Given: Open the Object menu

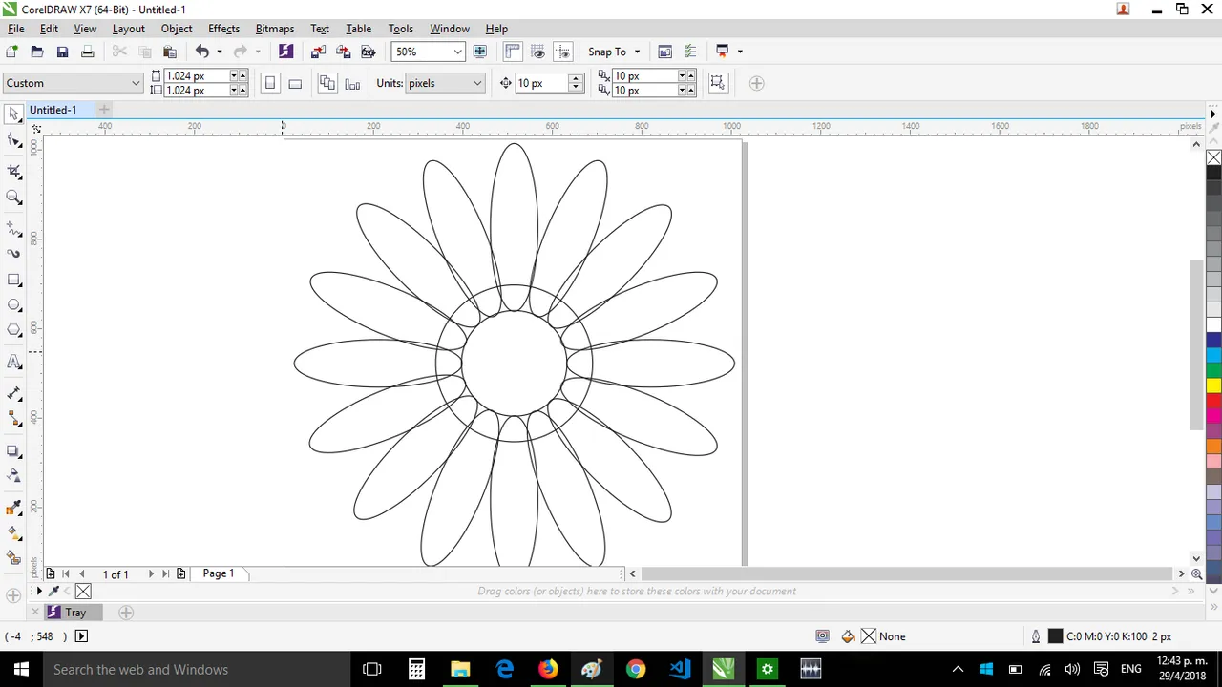Looking at the screenshot, I should 177,29.
